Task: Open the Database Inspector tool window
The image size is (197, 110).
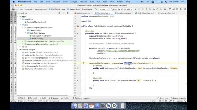Action: point(81,98)
